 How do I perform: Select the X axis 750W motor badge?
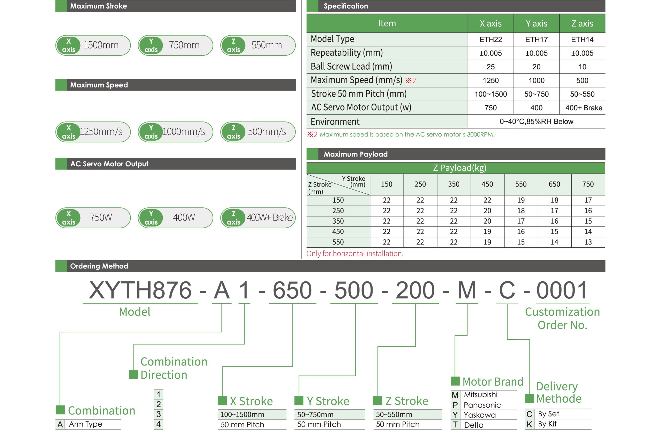[x=93, y=218]
